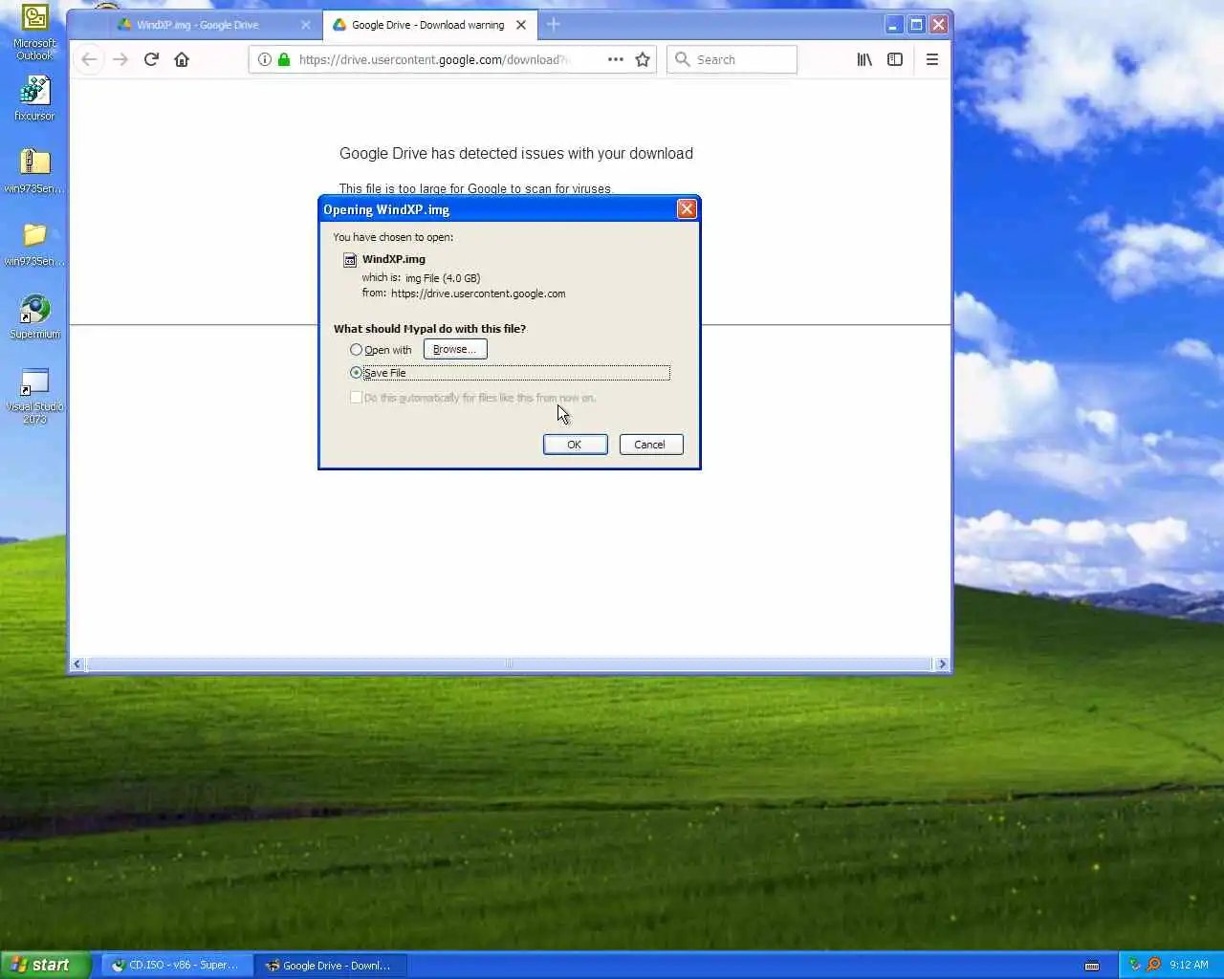Screen dimensions: 1224x979
Task: Click the keyboard icon in taskbar
Action: click(x=1092, y=966)
